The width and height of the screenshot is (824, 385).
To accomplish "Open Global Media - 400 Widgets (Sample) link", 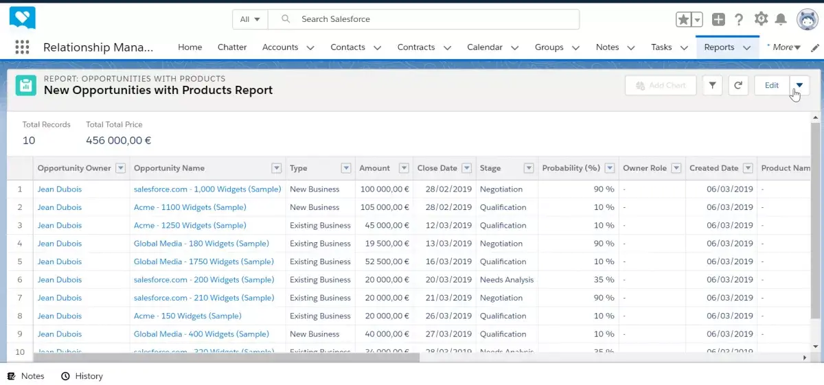I will tap(201, 334).
